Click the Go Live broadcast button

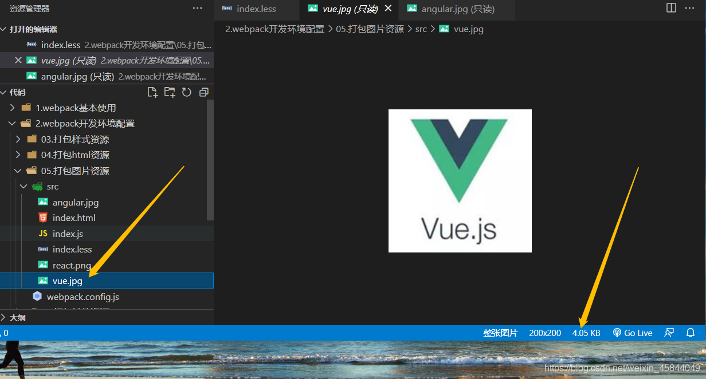pyautogui.click(x=633, y=333)
